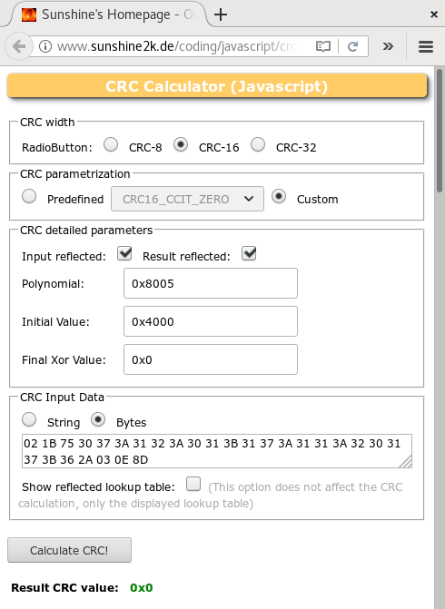Select String input data type
The image size is (445, 609).
click(x=29, y=419)
